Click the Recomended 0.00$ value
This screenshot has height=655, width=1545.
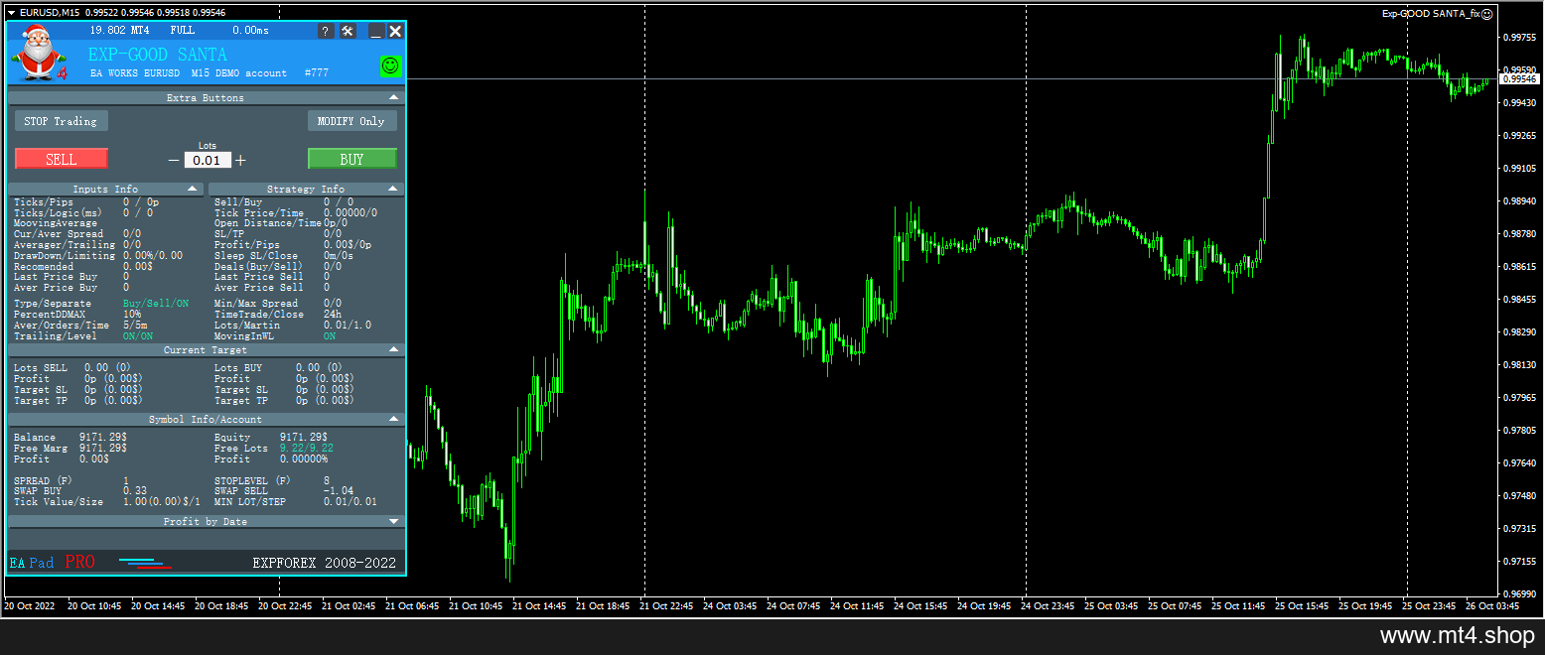tap(138, 266)
